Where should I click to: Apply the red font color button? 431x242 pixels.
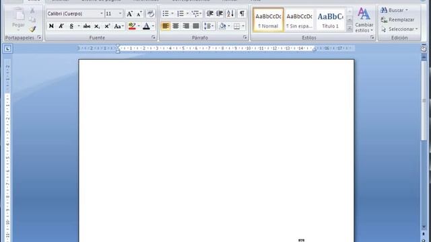click(147, 26)
